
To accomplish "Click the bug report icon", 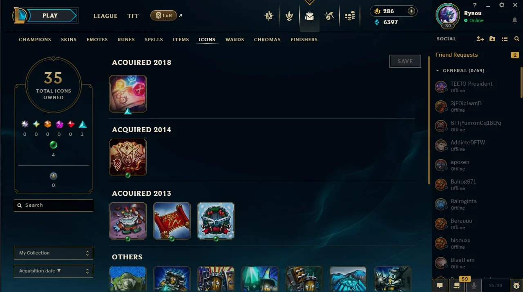I will tap(516, 285).
